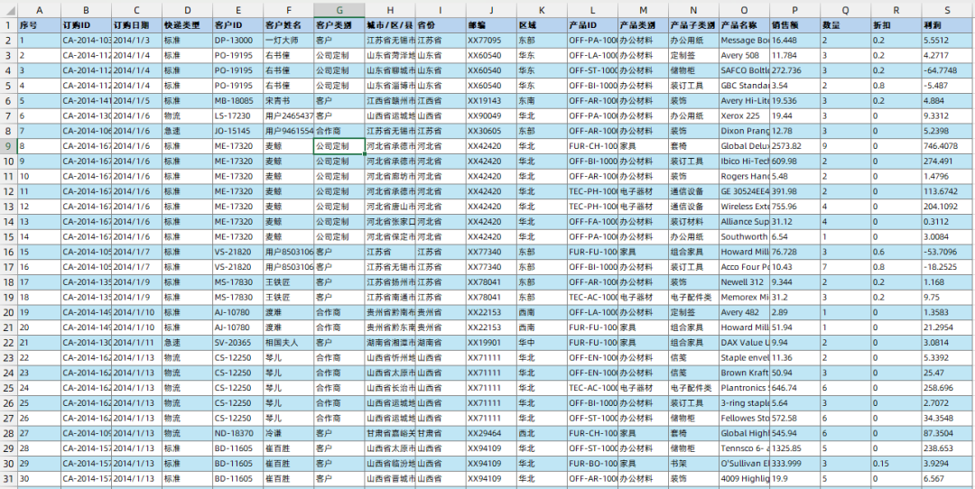Viewport: 975px width, 489px height.
Task: Select date cell 2014/1/11
Action: tap(137, 342)
